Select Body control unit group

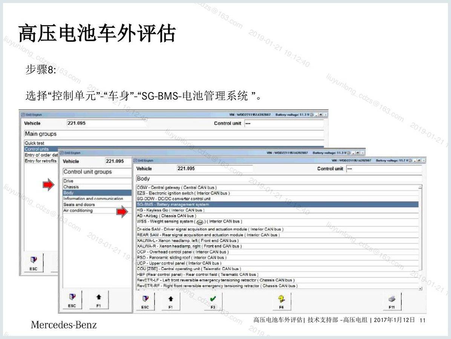pos(97,193)
